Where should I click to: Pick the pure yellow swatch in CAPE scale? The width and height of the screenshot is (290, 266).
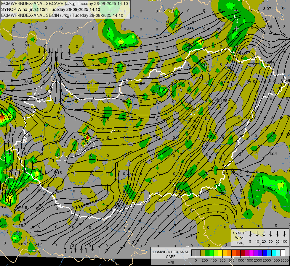click(220, 253)
